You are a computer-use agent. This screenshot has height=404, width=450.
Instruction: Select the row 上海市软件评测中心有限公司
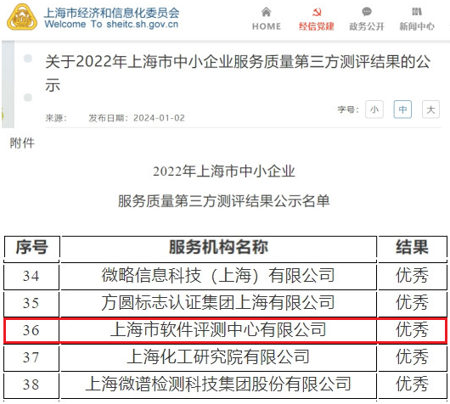point(225,330)
